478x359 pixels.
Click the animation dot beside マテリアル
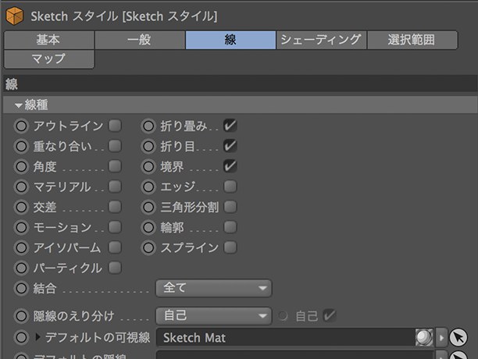[21, 187]
